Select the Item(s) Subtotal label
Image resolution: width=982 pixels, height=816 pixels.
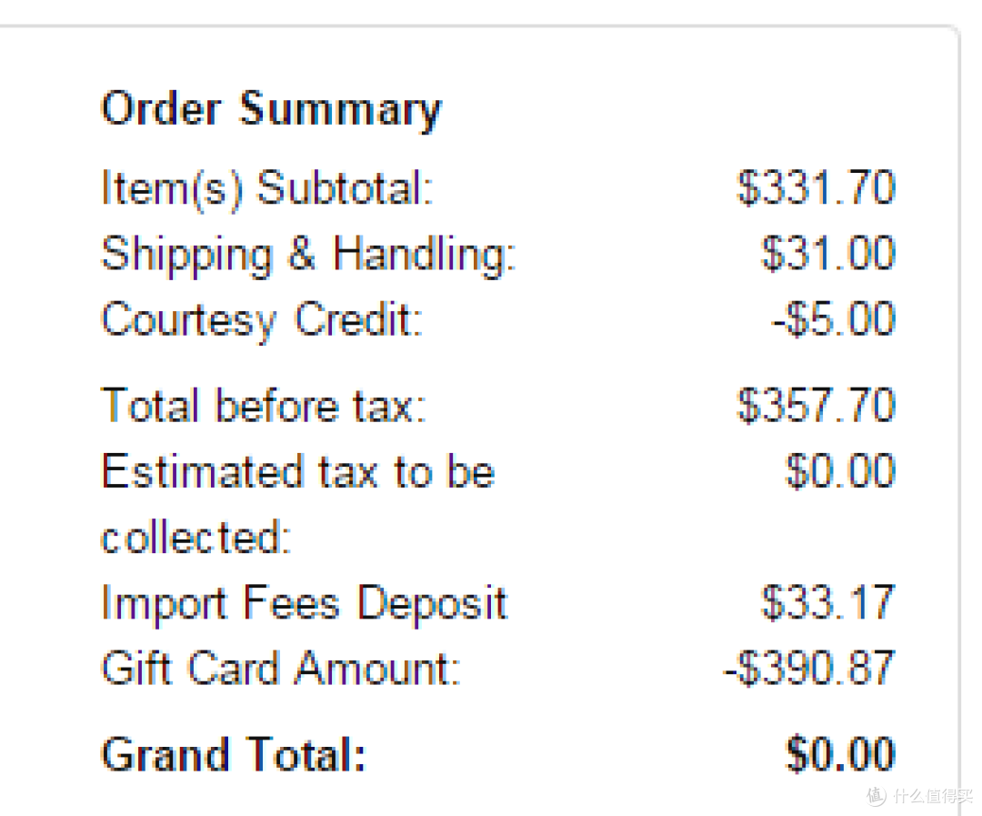point(267,188)
